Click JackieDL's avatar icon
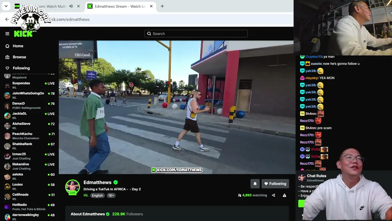Screen dimensions: 392x221 (7, 116)
